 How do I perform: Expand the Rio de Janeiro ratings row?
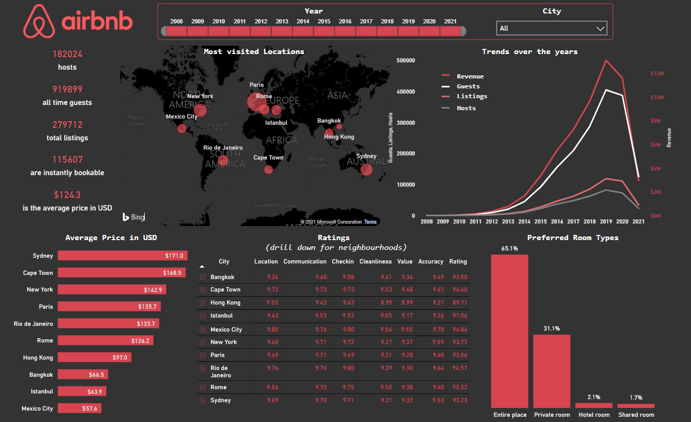pyautogui.click(x=203, y=368)
